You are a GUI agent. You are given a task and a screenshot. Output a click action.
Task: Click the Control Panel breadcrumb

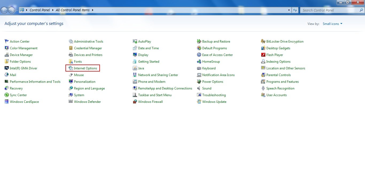pos(40,10)
